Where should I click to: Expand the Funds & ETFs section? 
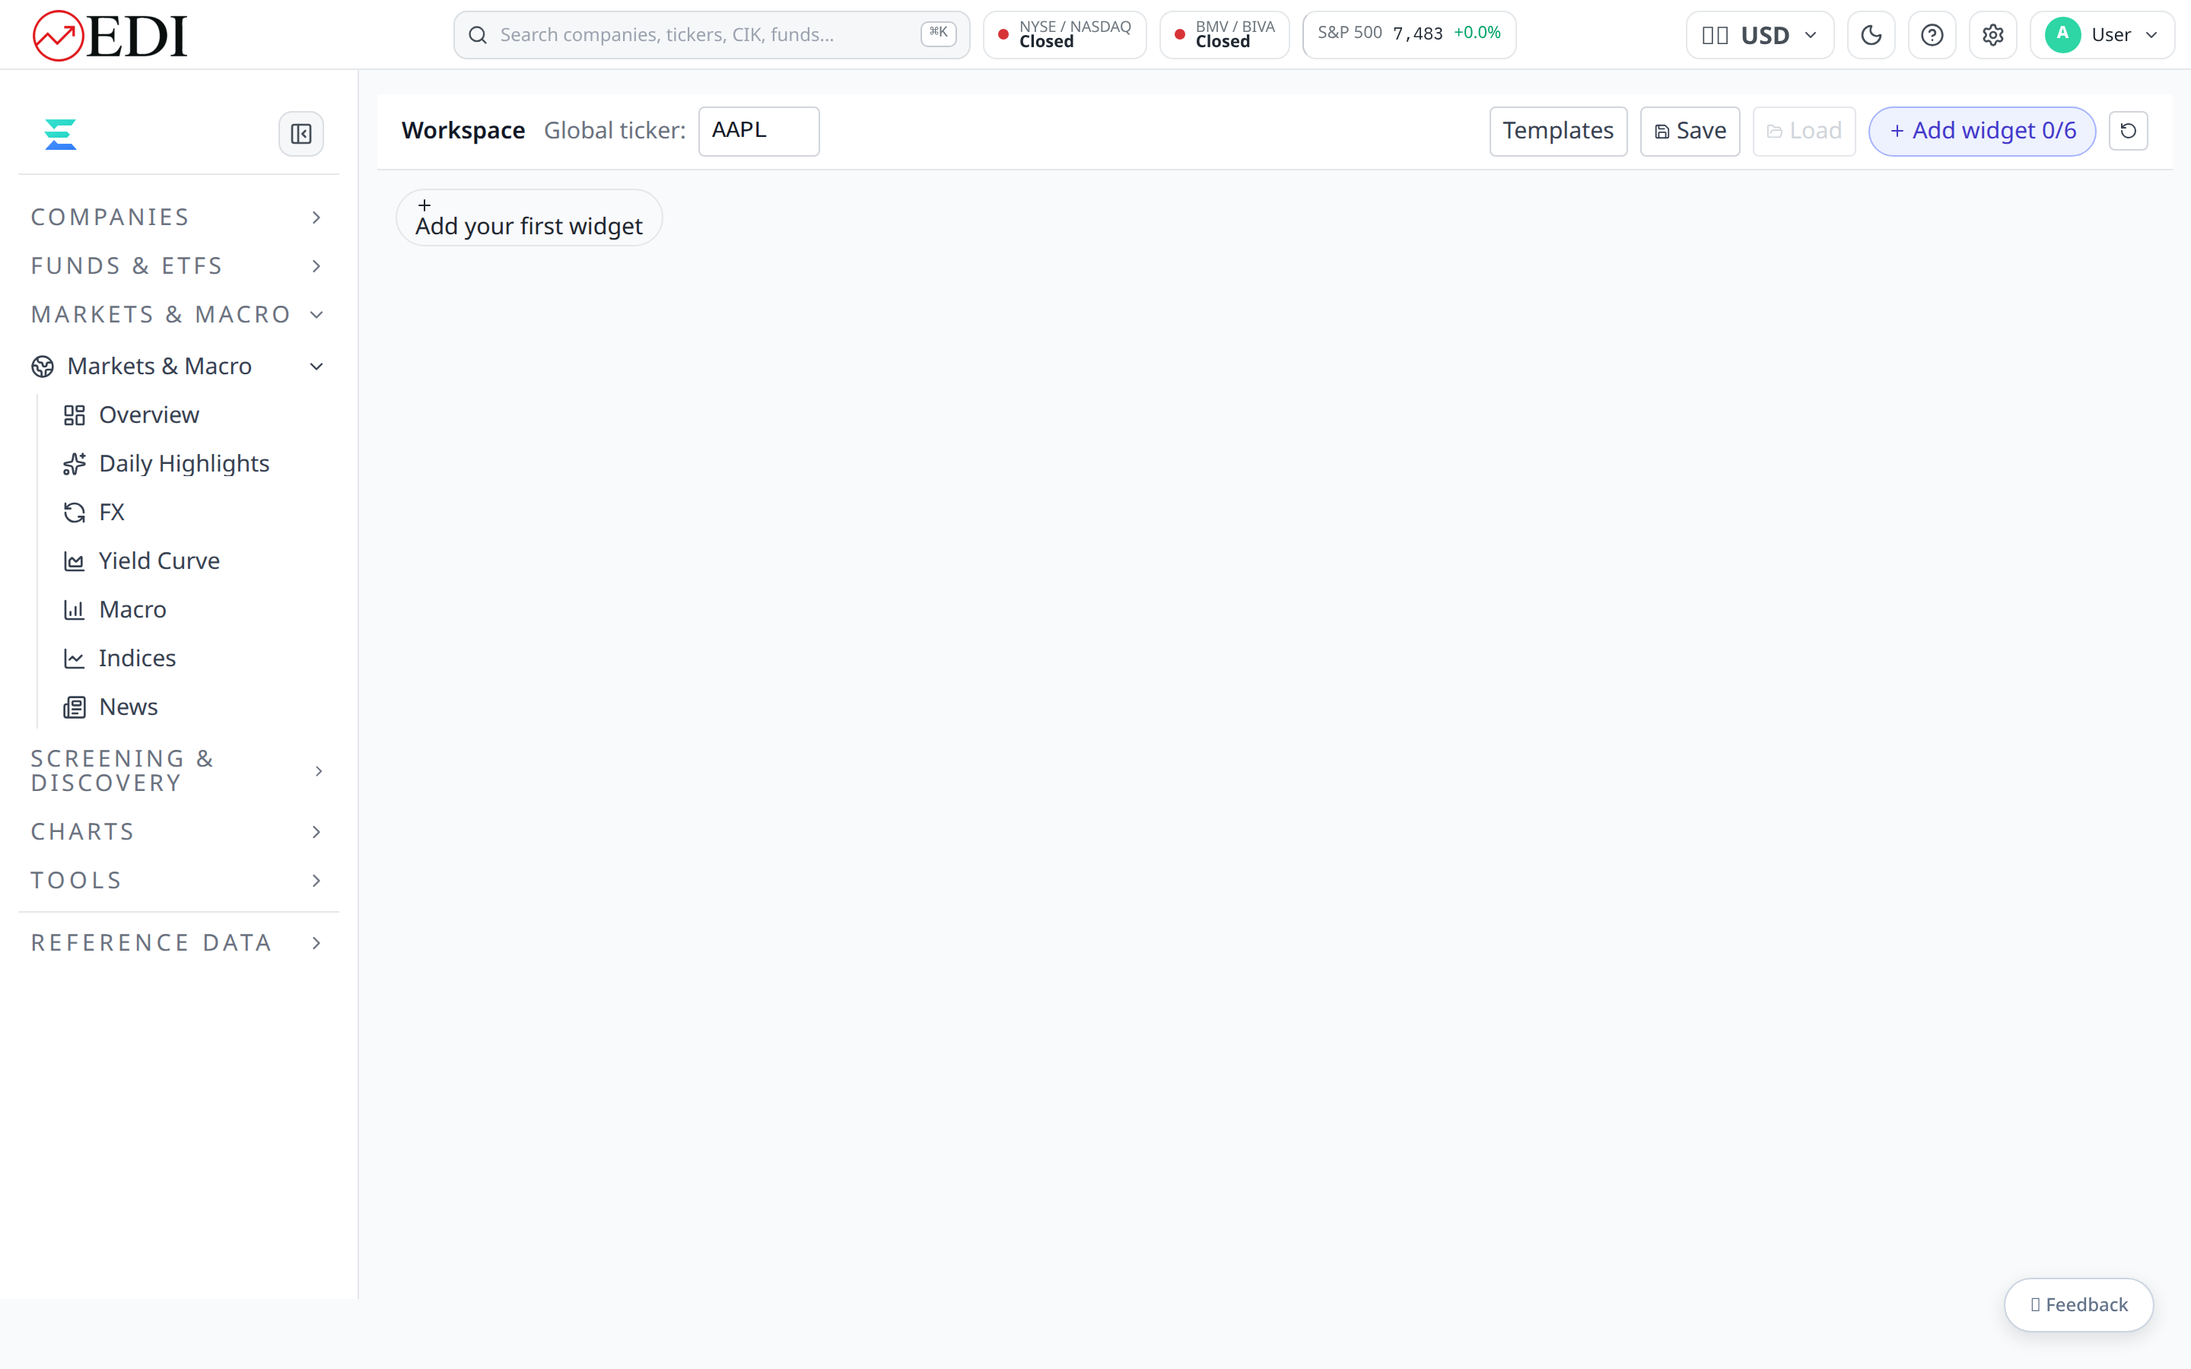coord(178,266)
